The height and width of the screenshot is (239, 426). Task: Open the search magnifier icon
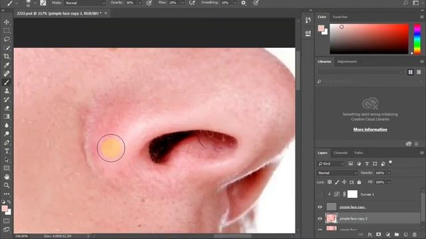click(405, 3)
